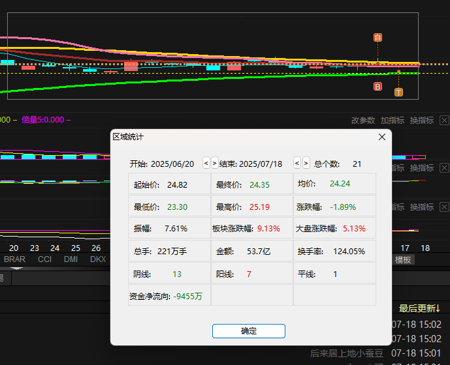The height and width of the screenshot is (365, 450).
Task: Click the 阳线 count 7
Action: click(x=249, y=274)
